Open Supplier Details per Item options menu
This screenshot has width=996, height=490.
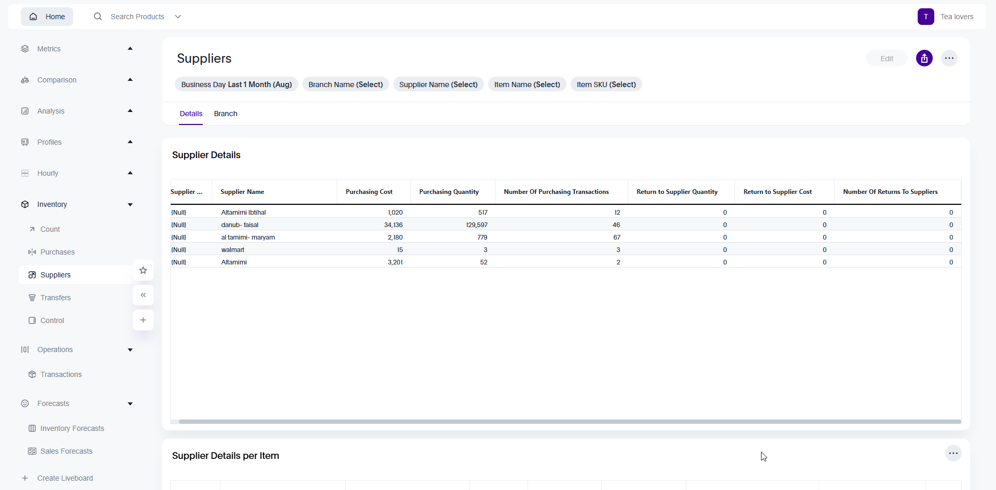[953, 453]
